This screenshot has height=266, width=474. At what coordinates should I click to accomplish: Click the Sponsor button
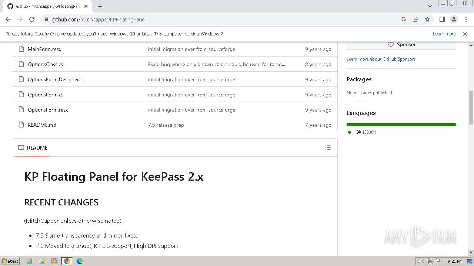[401, 44]
